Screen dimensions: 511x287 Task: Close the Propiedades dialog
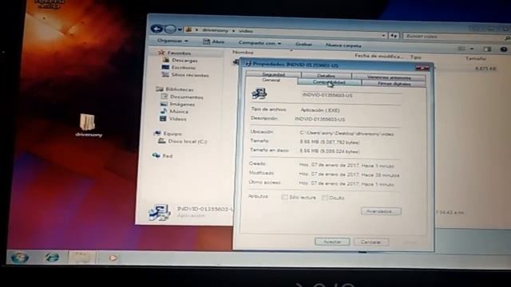coord(422,68)
